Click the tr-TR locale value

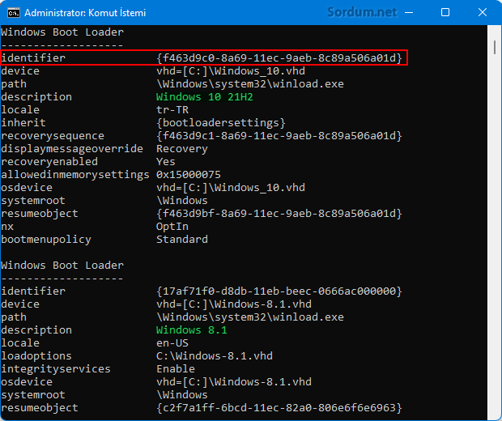click(x=172, y=109)
